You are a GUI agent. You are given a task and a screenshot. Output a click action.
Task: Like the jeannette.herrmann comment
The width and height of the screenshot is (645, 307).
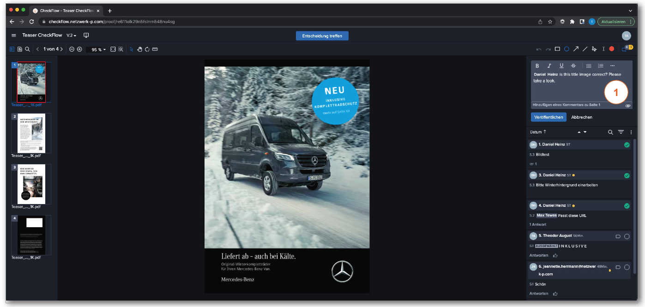pyautogui.click(x=555, y=294)
